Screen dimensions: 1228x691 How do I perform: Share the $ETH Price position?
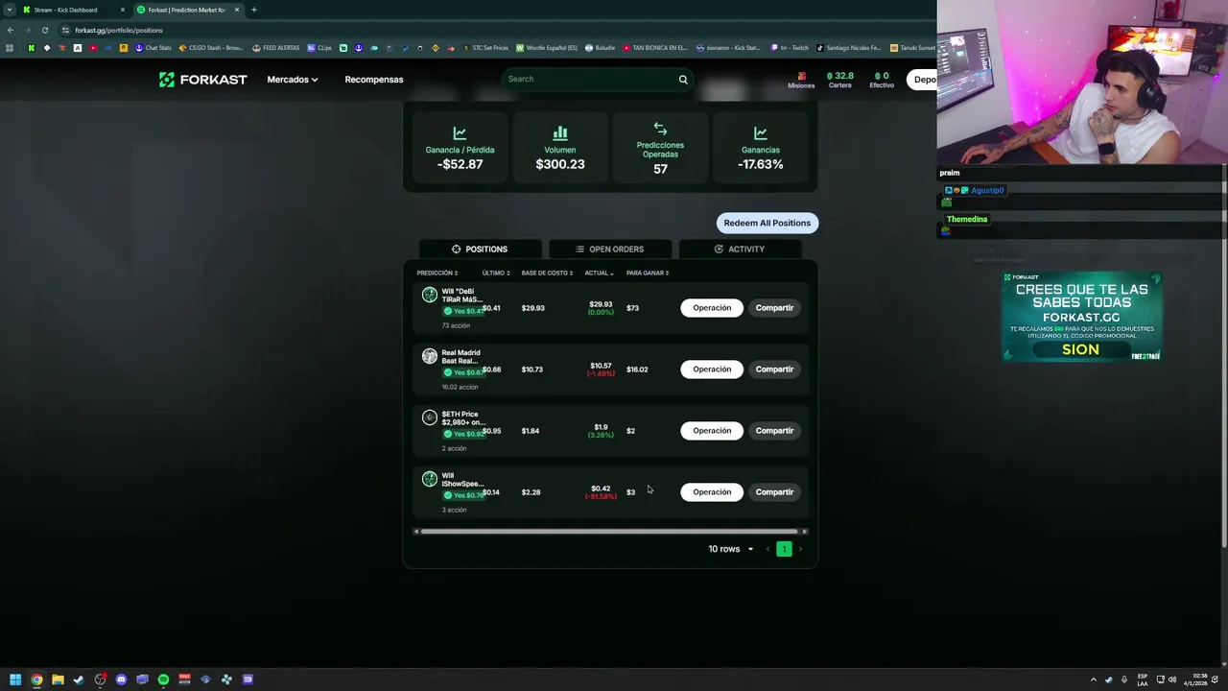pos(774,431)
